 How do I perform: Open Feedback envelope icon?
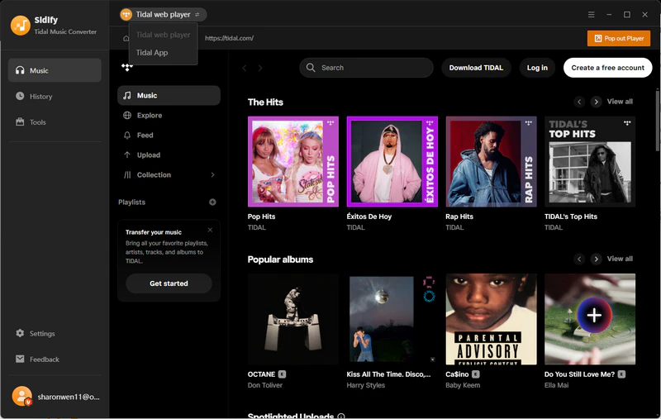[20, 359]
